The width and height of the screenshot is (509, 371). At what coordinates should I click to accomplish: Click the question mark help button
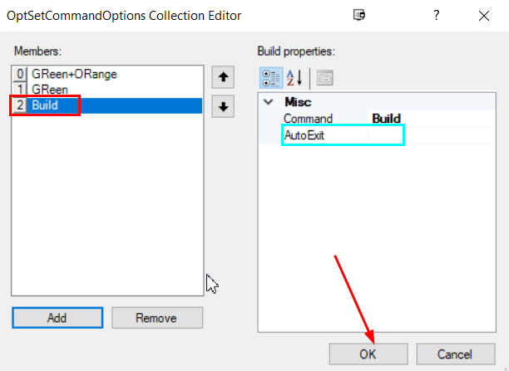[x=435, y=14]
